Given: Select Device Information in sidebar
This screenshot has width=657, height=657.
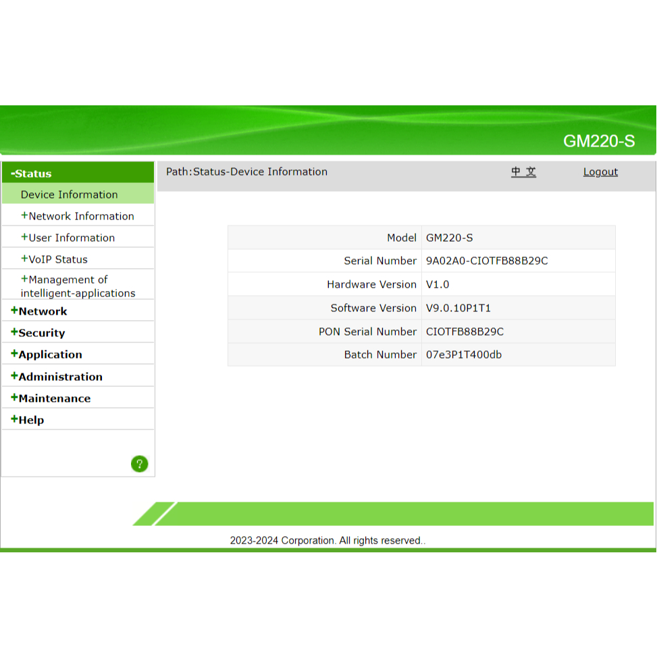Looking at the screenshot, I should tap(69, 194).
